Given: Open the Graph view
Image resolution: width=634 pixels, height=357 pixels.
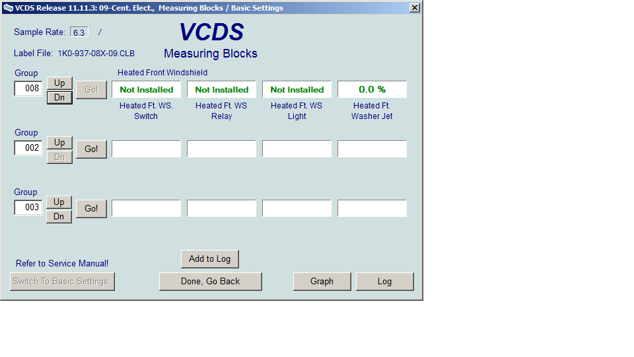Looking at the screenshot, I should [x=322, y=282].
